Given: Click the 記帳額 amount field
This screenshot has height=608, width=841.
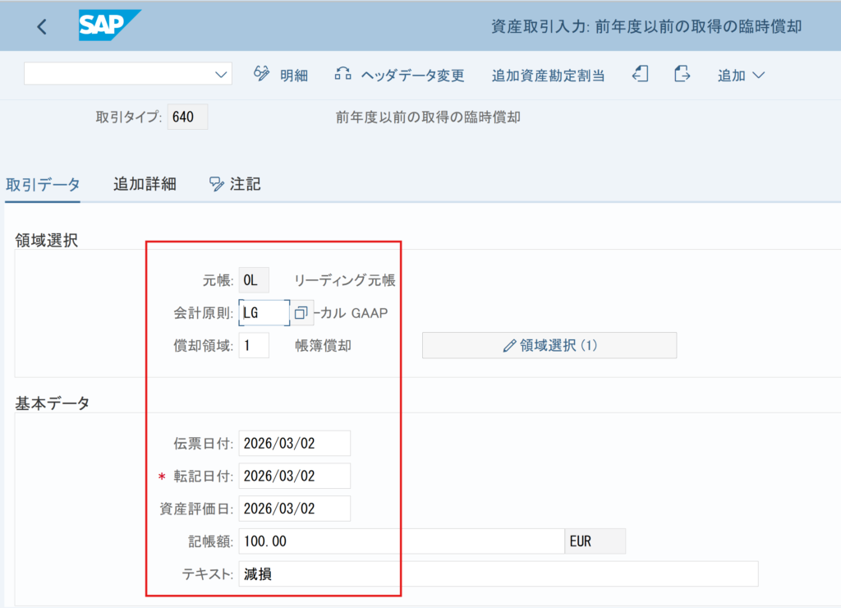Looking at the screenshot, I should pyautogui.click(x=399, y=541).
